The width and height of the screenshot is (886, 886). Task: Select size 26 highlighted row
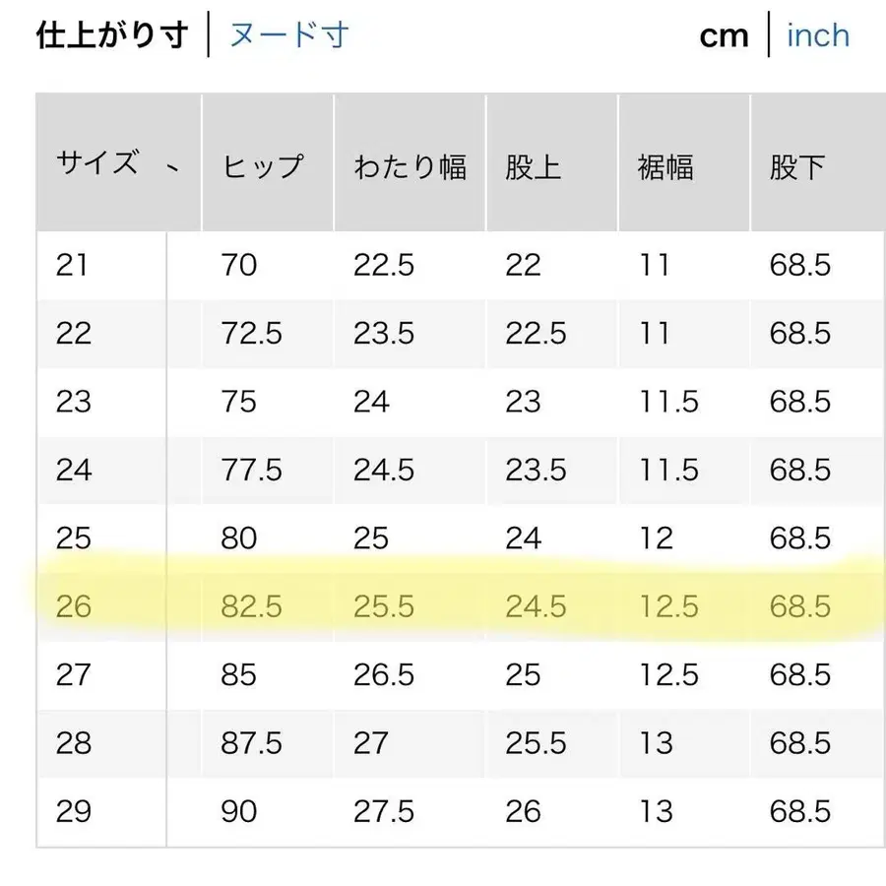click(443, 606)
